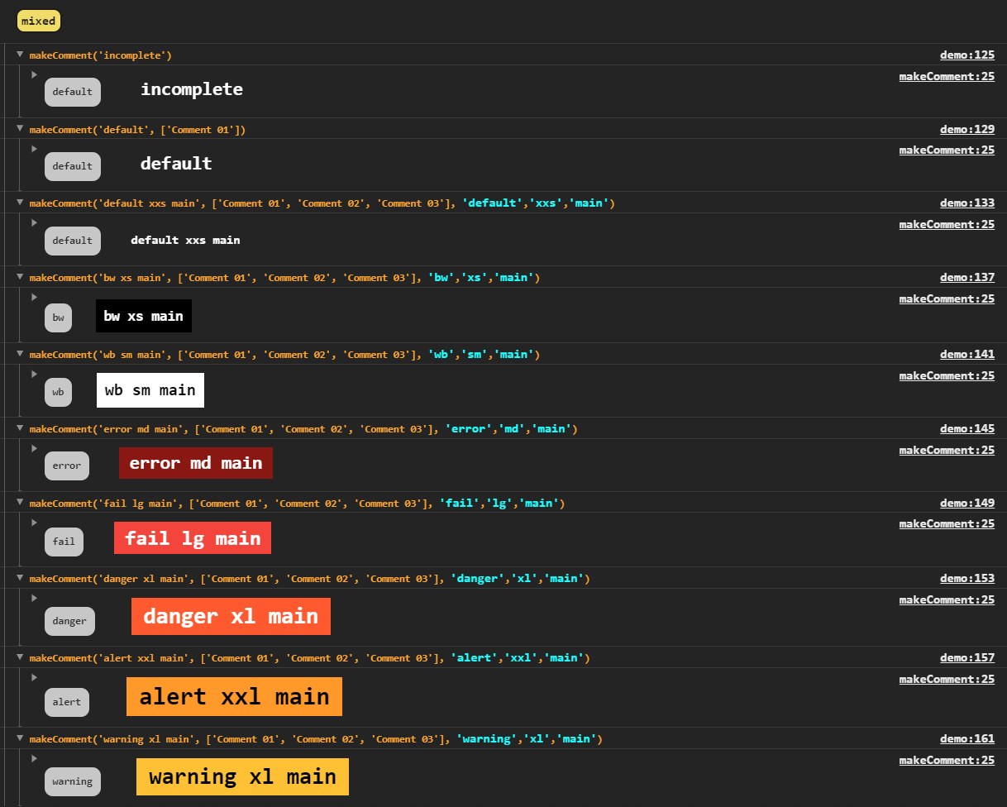Collapse the 'default xxs main' group arrow
The height and width of the screenshot is (807, 1007).
coord(20,203)
